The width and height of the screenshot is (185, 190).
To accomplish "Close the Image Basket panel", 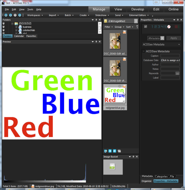I will (x=137, y=156).
